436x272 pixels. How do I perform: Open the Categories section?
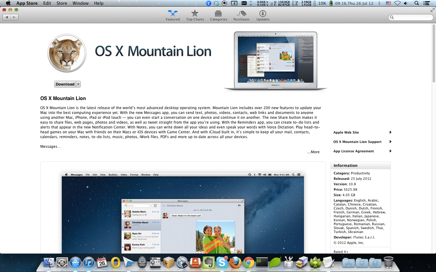tap(219, 15)
